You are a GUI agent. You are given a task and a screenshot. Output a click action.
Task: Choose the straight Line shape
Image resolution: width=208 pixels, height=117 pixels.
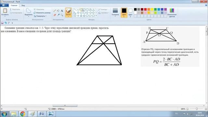[75, 10]
